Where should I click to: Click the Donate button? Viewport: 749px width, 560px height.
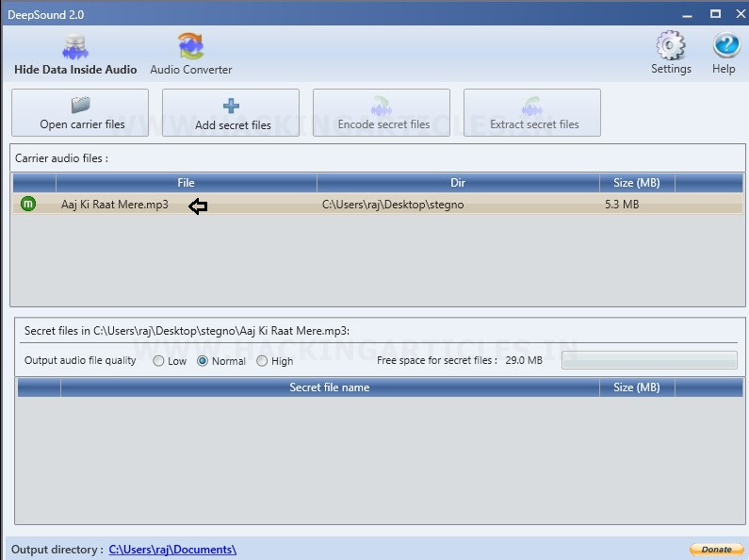point(716,550)
